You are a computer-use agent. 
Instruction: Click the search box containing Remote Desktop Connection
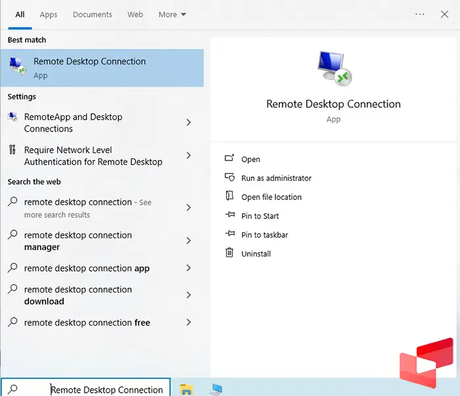point(106,389)
